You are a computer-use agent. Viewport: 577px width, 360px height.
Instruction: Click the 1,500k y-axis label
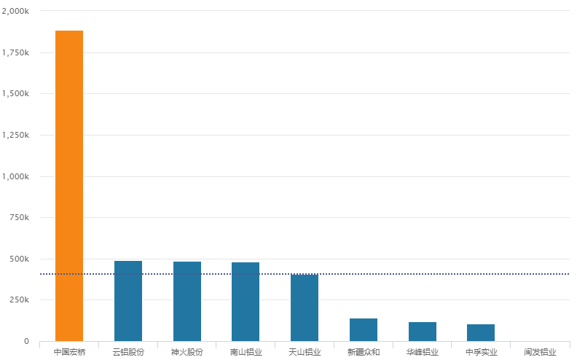[15, 93]
